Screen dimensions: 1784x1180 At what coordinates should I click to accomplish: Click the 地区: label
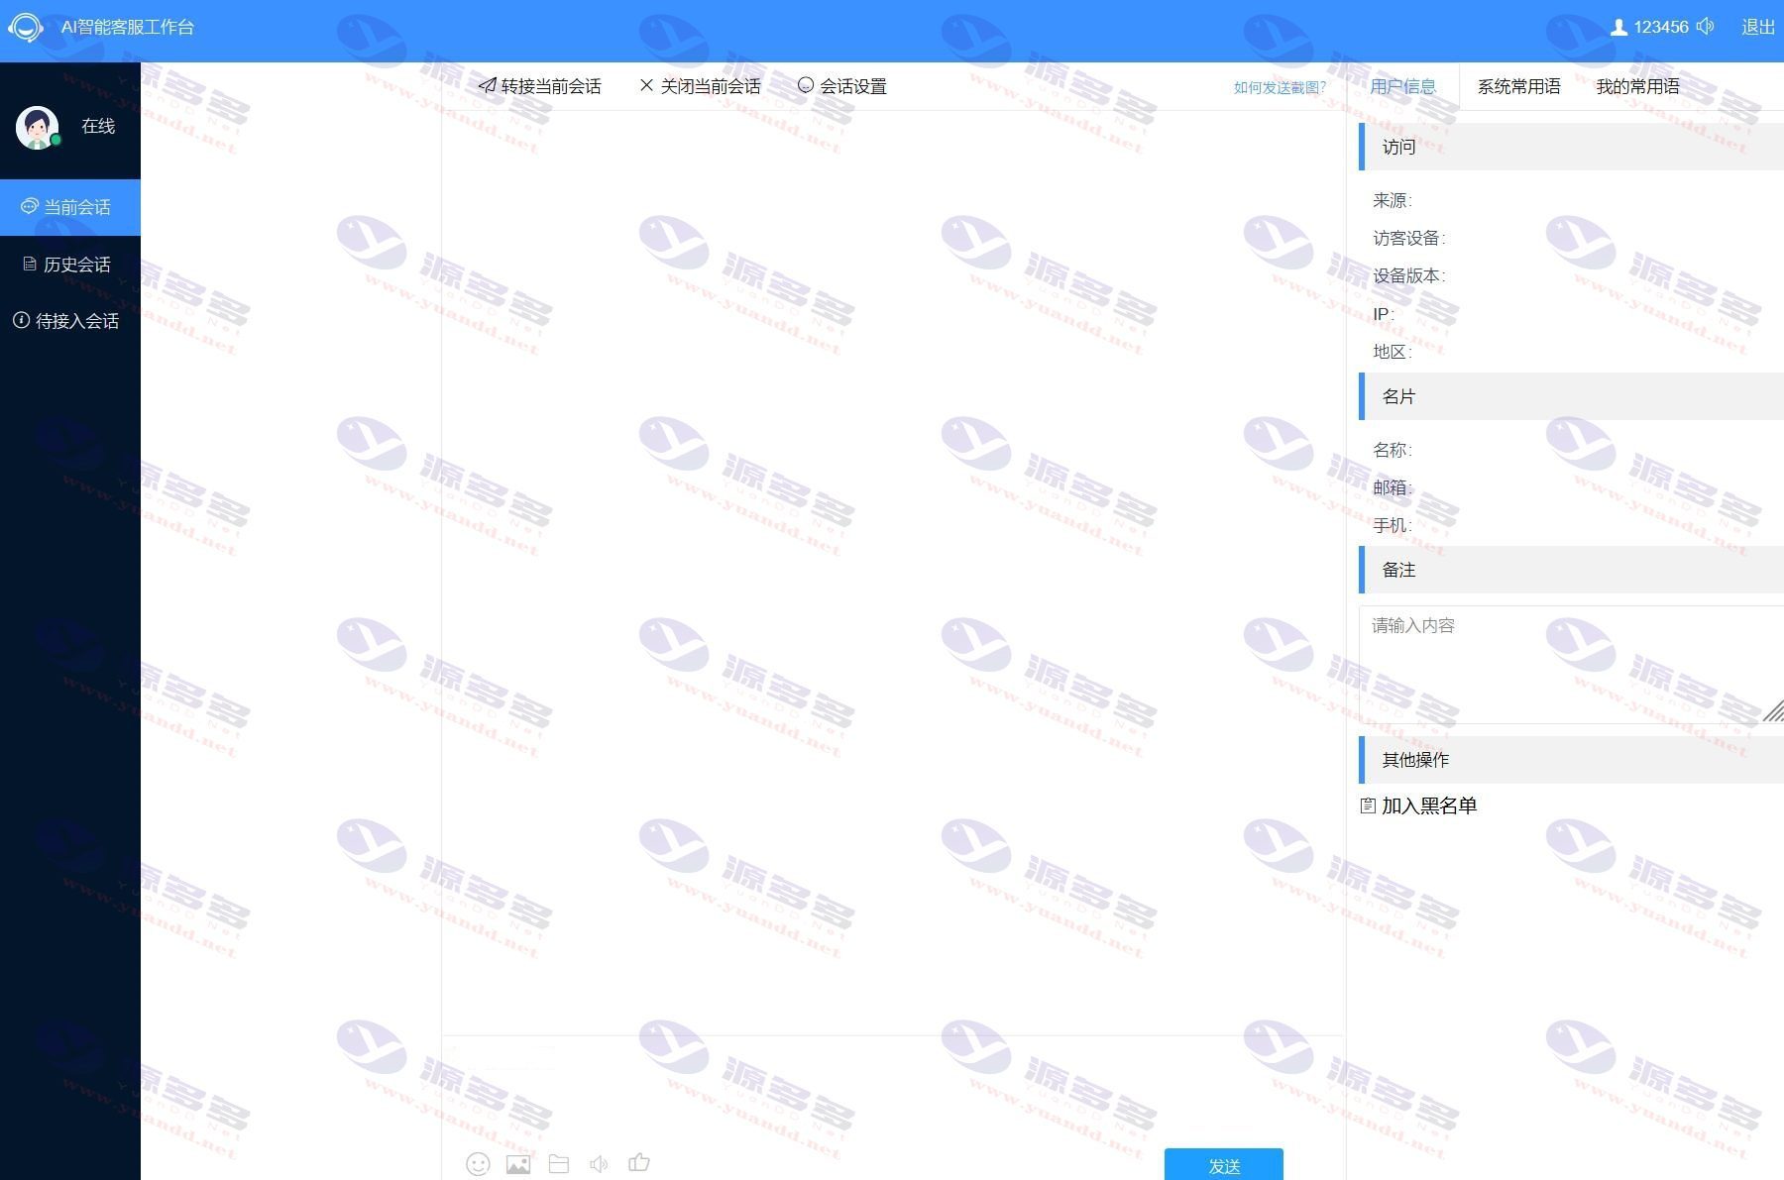1393,352
